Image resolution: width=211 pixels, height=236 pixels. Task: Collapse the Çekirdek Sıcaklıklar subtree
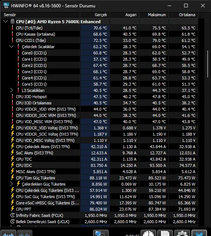click(x=11, y=46)
